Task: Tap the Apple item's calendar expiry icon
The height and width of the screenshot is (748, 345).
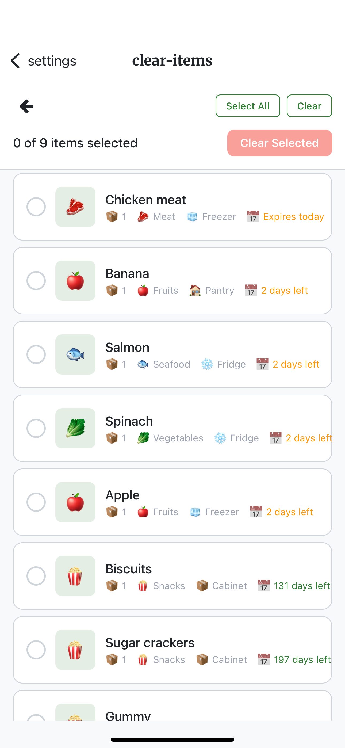Action: pos(256,512)
